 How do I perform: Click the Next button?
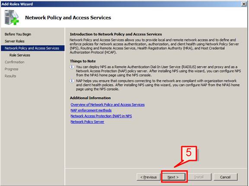[173, 177]
